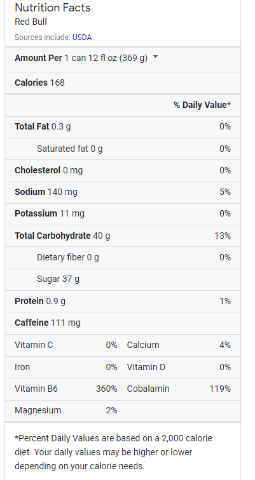The image size is (255, 480).
Task: Open the USDA source link
Action: pyautogui.click(x=82, y=37)
